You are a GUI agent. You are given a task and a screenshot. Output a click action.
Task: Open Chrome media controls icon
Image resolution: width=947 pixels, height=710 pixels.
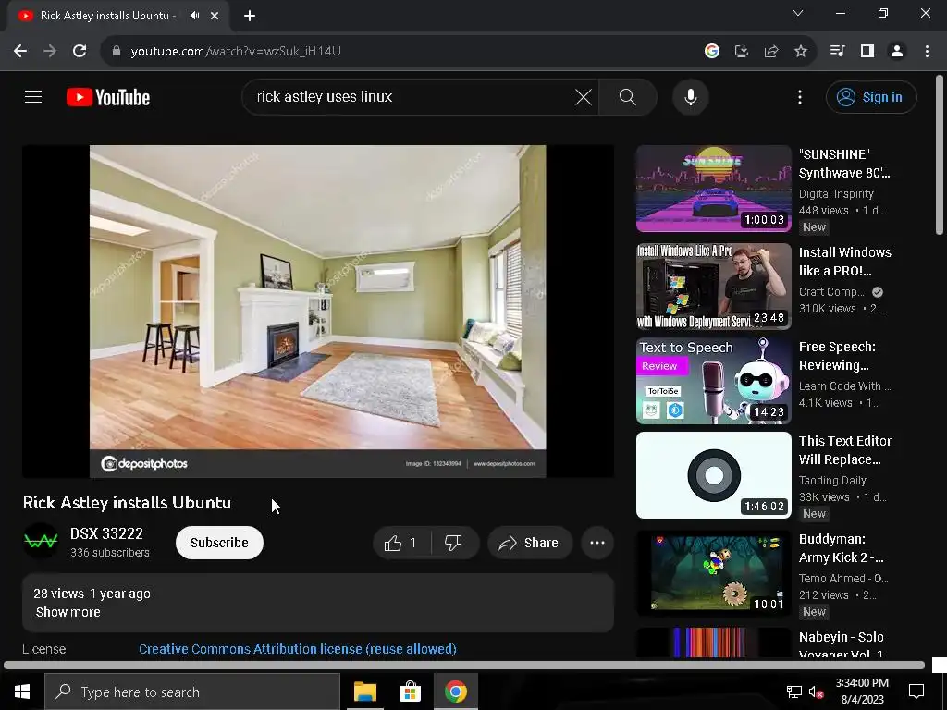837,51
